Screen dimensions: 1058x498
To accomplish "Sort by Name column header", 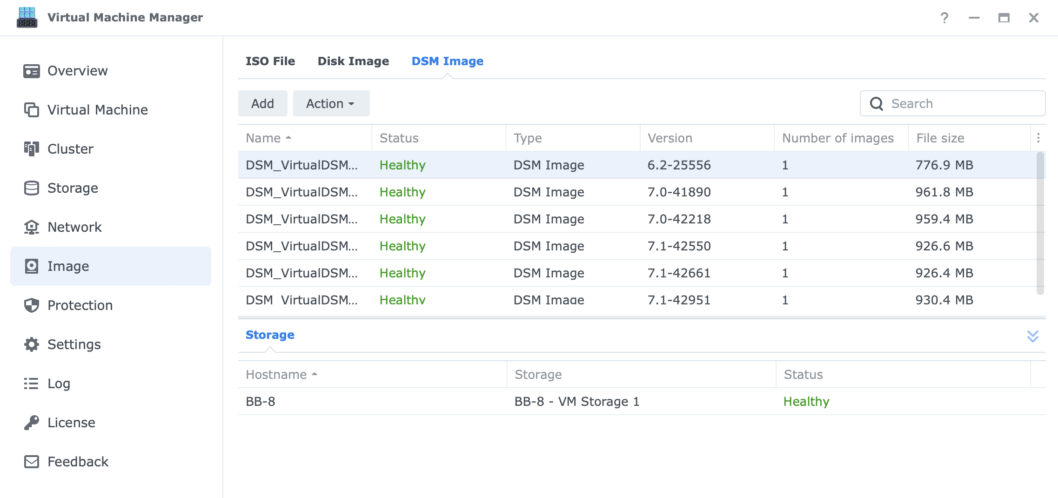I will click(305, 138).
